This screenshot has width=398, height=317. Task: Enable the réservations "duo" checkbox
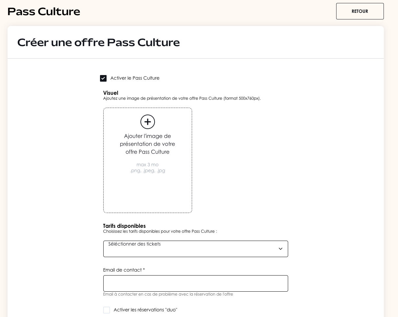coord(107,310)
